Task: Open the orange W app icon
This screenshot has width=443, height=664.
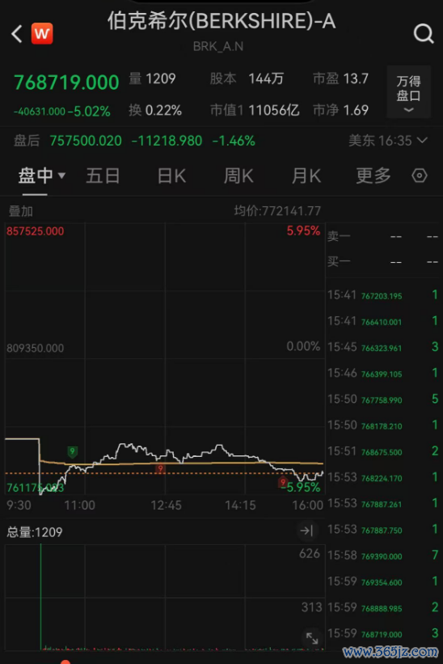Action: (42, 33)
